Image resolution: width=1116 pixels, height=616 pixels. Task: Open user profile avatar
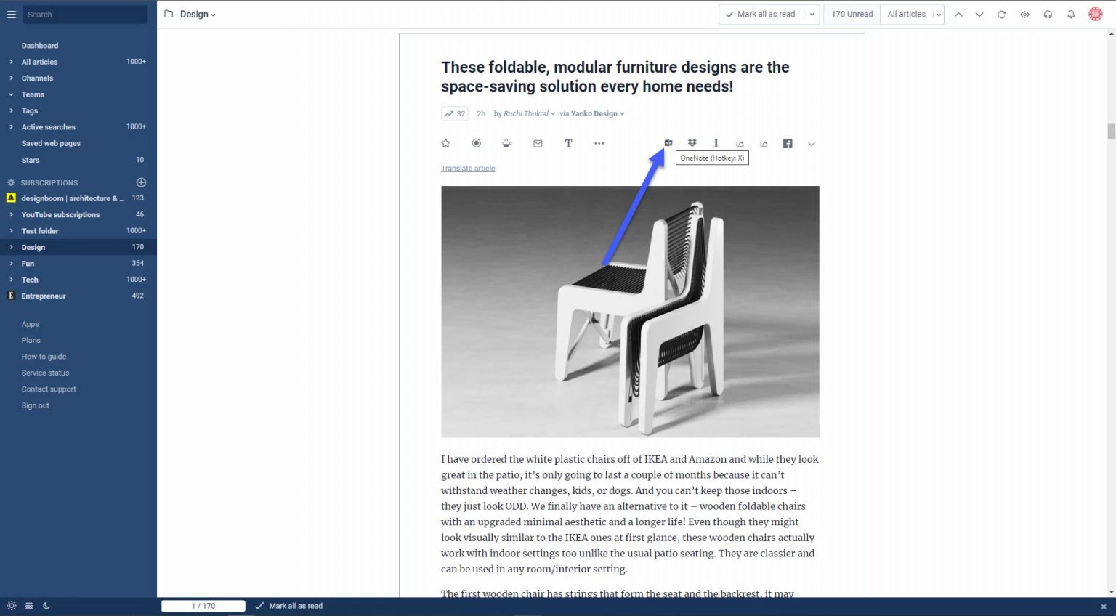point(1096,15)
